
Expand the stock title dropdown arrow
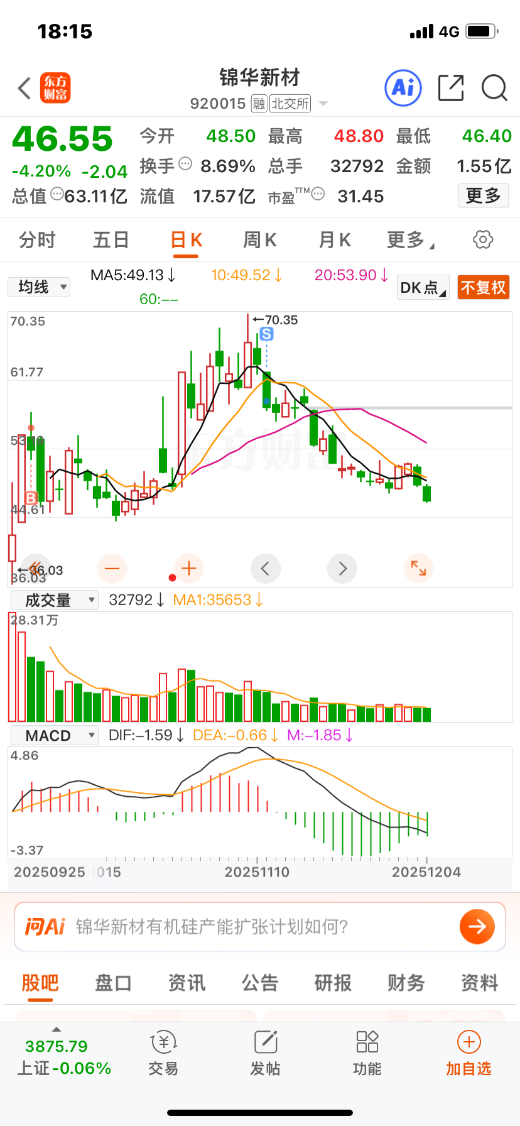click(323, 104)
